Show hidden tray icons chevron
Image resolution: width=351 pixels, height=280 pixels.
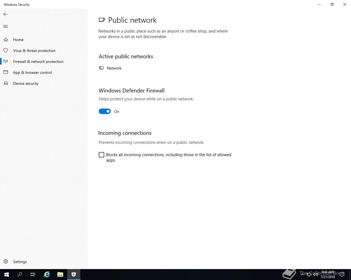[302, 275]
